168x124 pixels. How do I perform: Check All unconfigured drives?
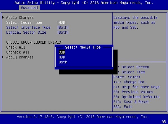tap(16, 47)
